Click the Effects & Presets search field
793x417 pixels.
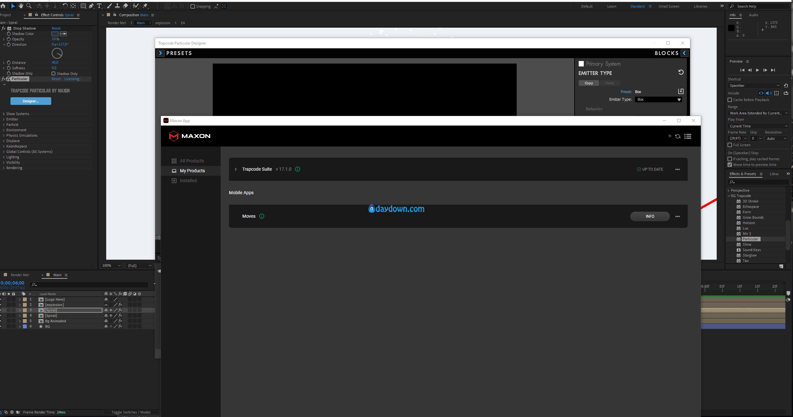tap(758, 182)
